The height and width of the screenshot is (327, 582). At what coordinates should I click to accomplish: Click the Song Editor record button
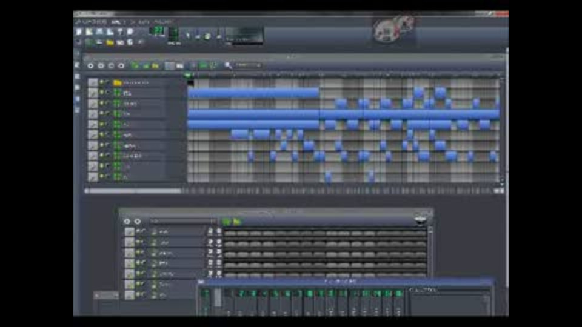coord(101,66)
